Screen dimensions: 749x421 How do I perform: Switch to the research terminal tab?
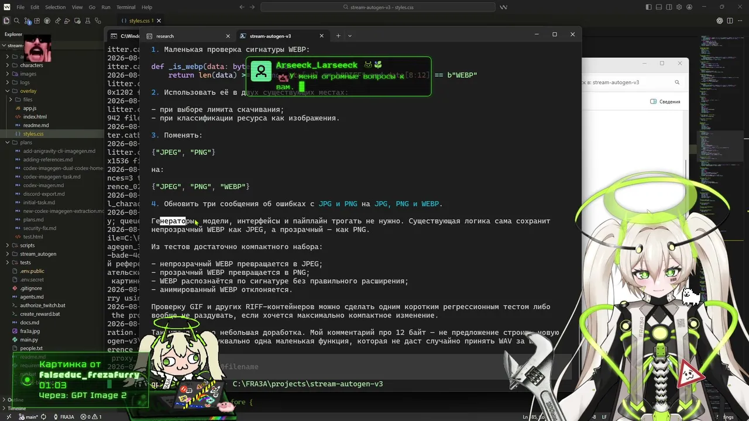pos(187,36)
